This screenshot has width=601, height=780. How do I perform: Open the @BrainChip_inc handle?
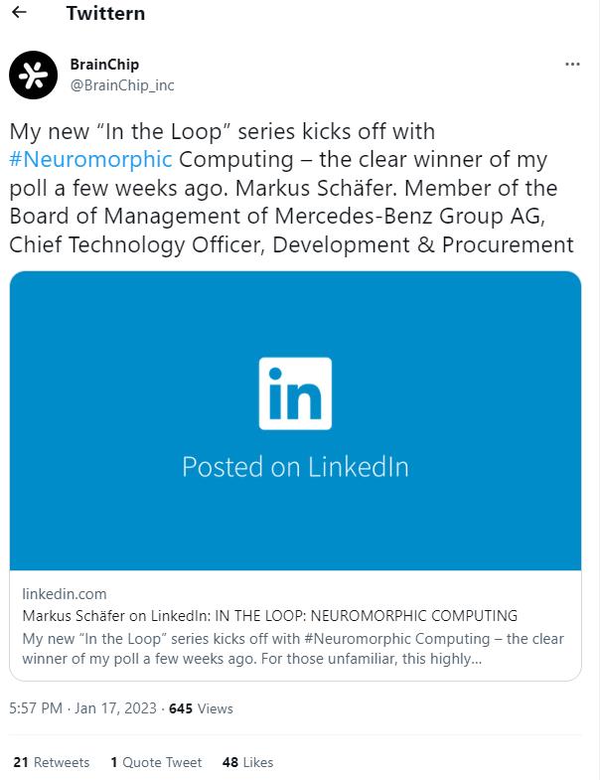(x=122, y=85)
